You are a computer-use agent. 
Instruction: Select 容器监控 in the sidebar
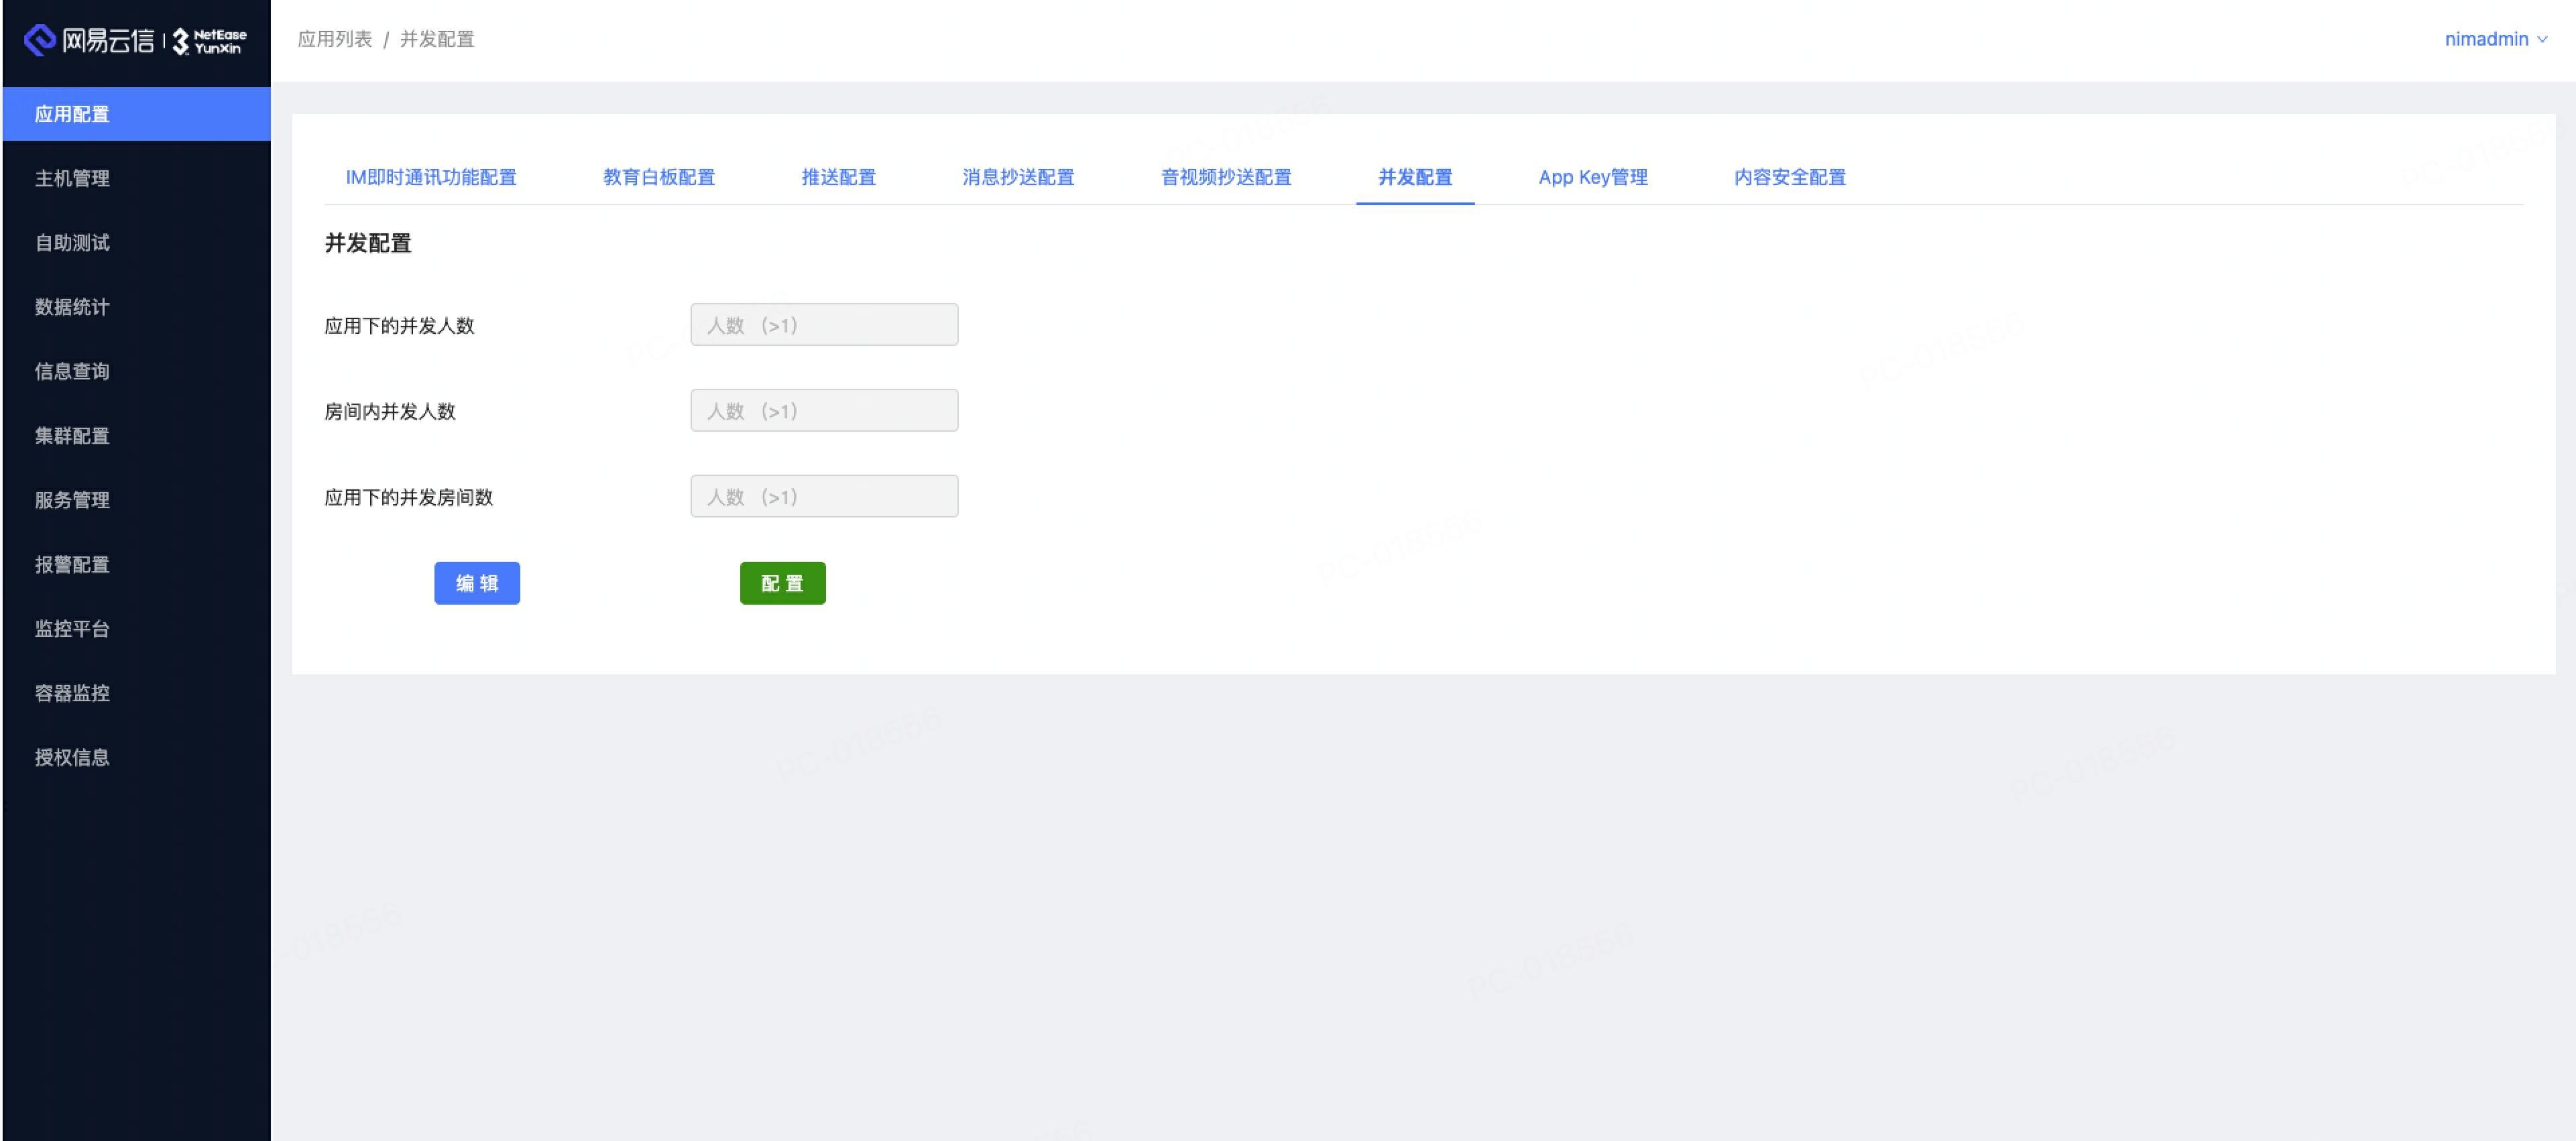(x=71, y=693)
